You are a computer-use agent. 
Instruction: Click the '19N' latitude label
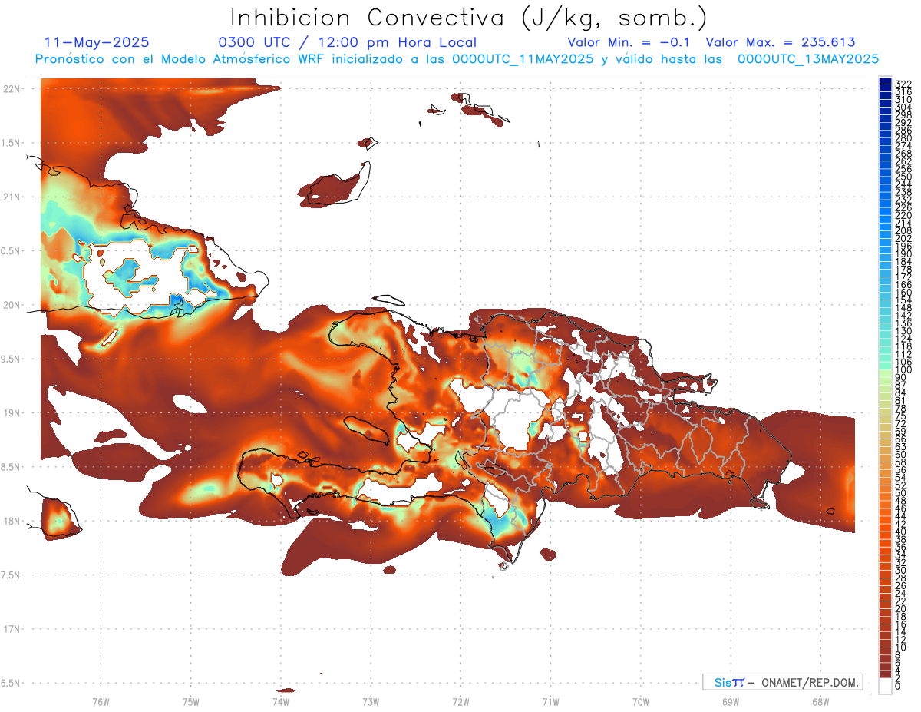coord(12,412)
